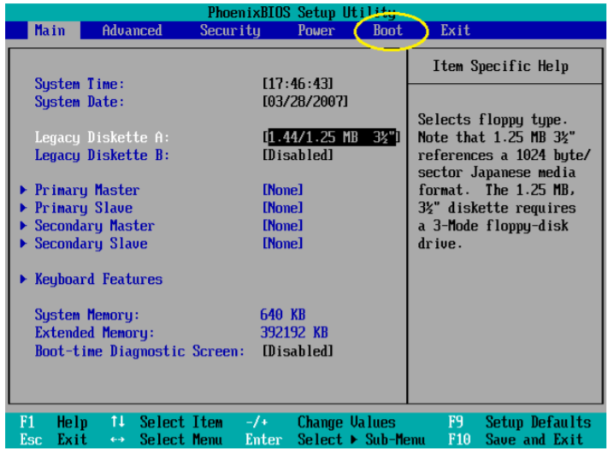Click the Secondary Slave None value
The width and height of the screenshot is (613, 454).
click(283, 244)
